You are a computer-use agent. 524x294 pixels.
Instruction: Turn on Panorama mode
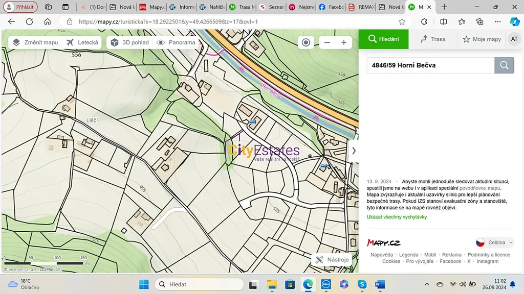pyautogui.click(x=176, y=42)
